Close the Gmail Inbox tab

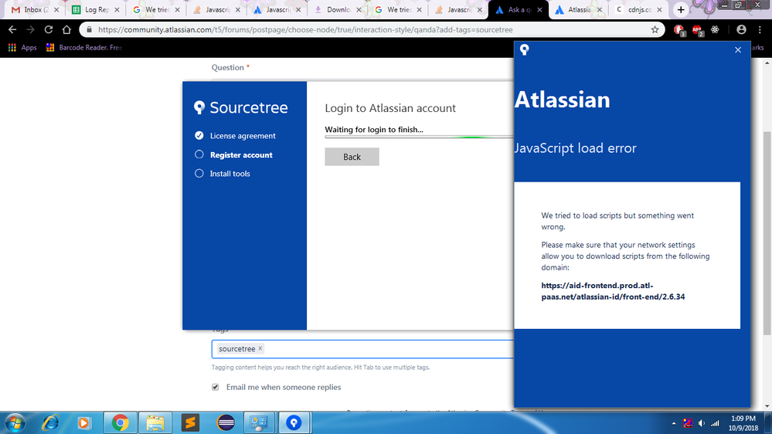click(56, 10)
